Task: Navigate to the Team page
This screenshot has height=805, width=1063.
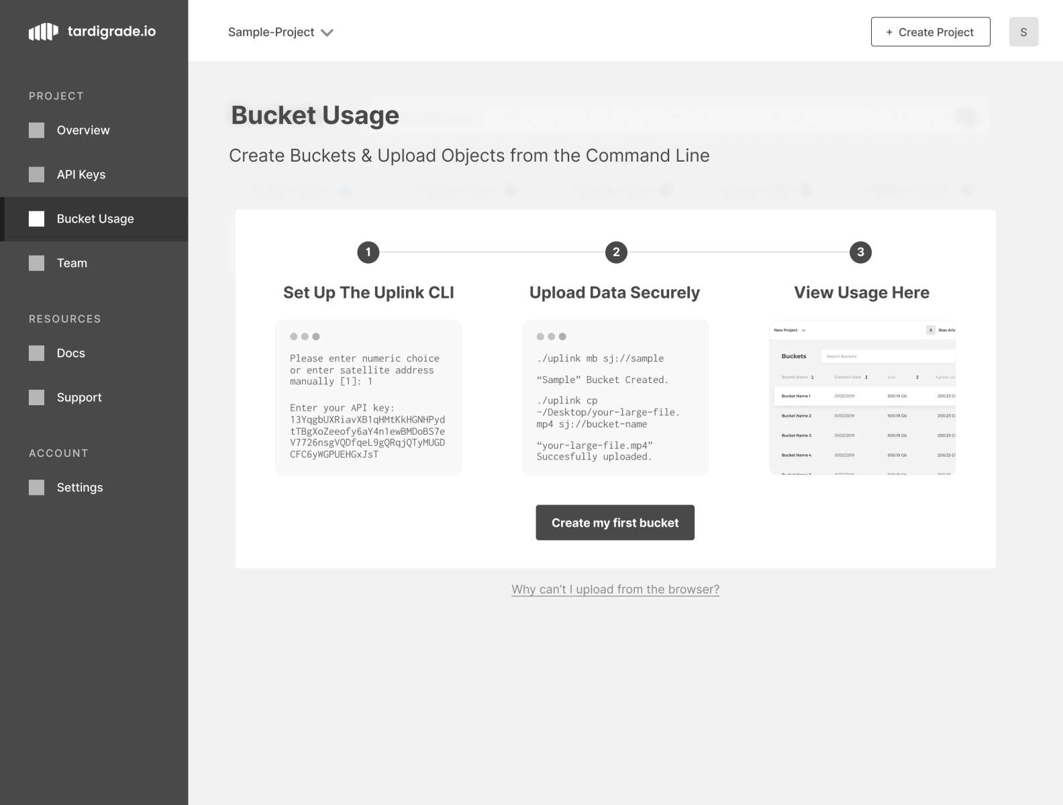Action: (72, 263)
